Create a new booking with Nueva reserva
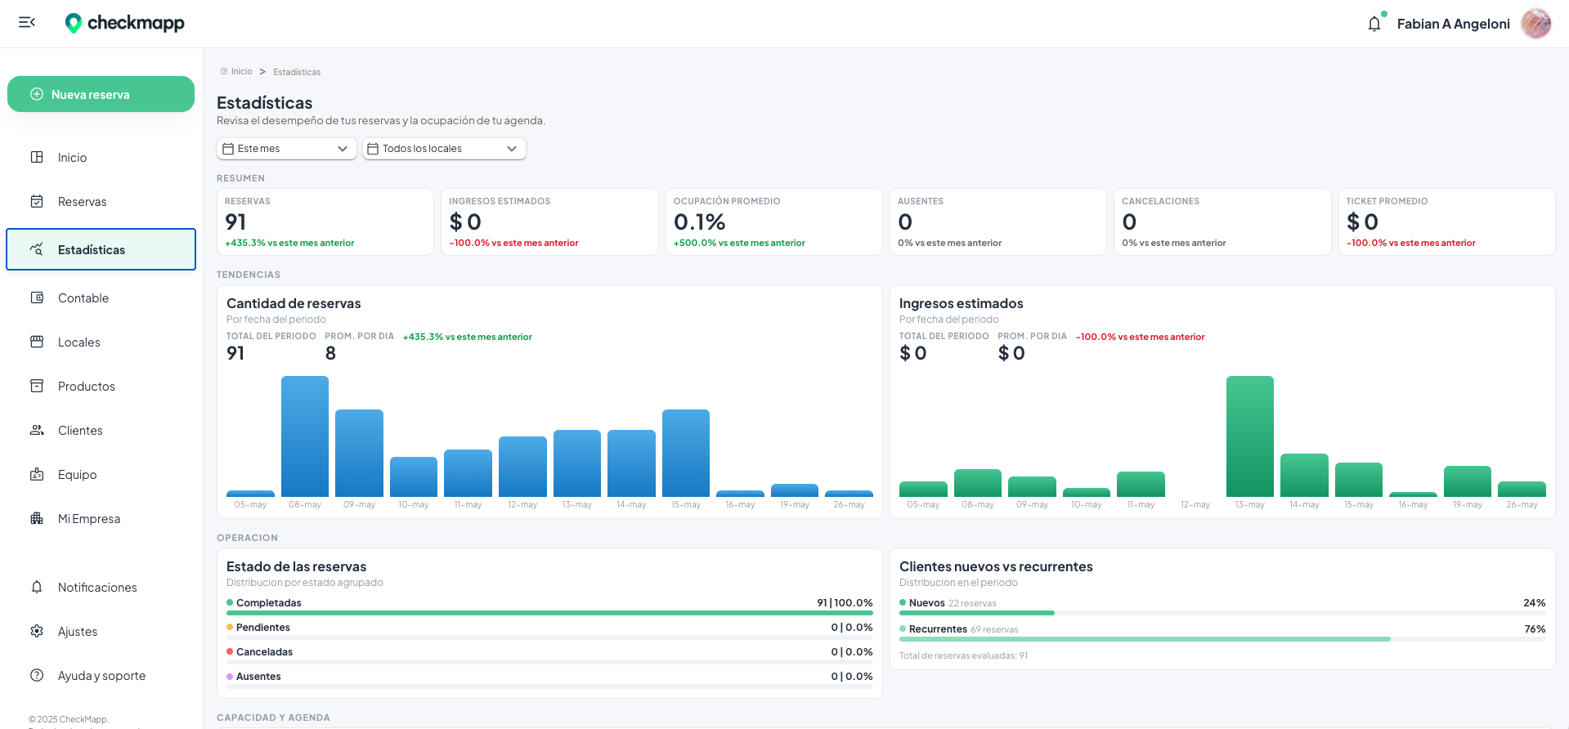The height and width of the screenshot is (729, 1569). pyautogui.click(x=101, y=94)
